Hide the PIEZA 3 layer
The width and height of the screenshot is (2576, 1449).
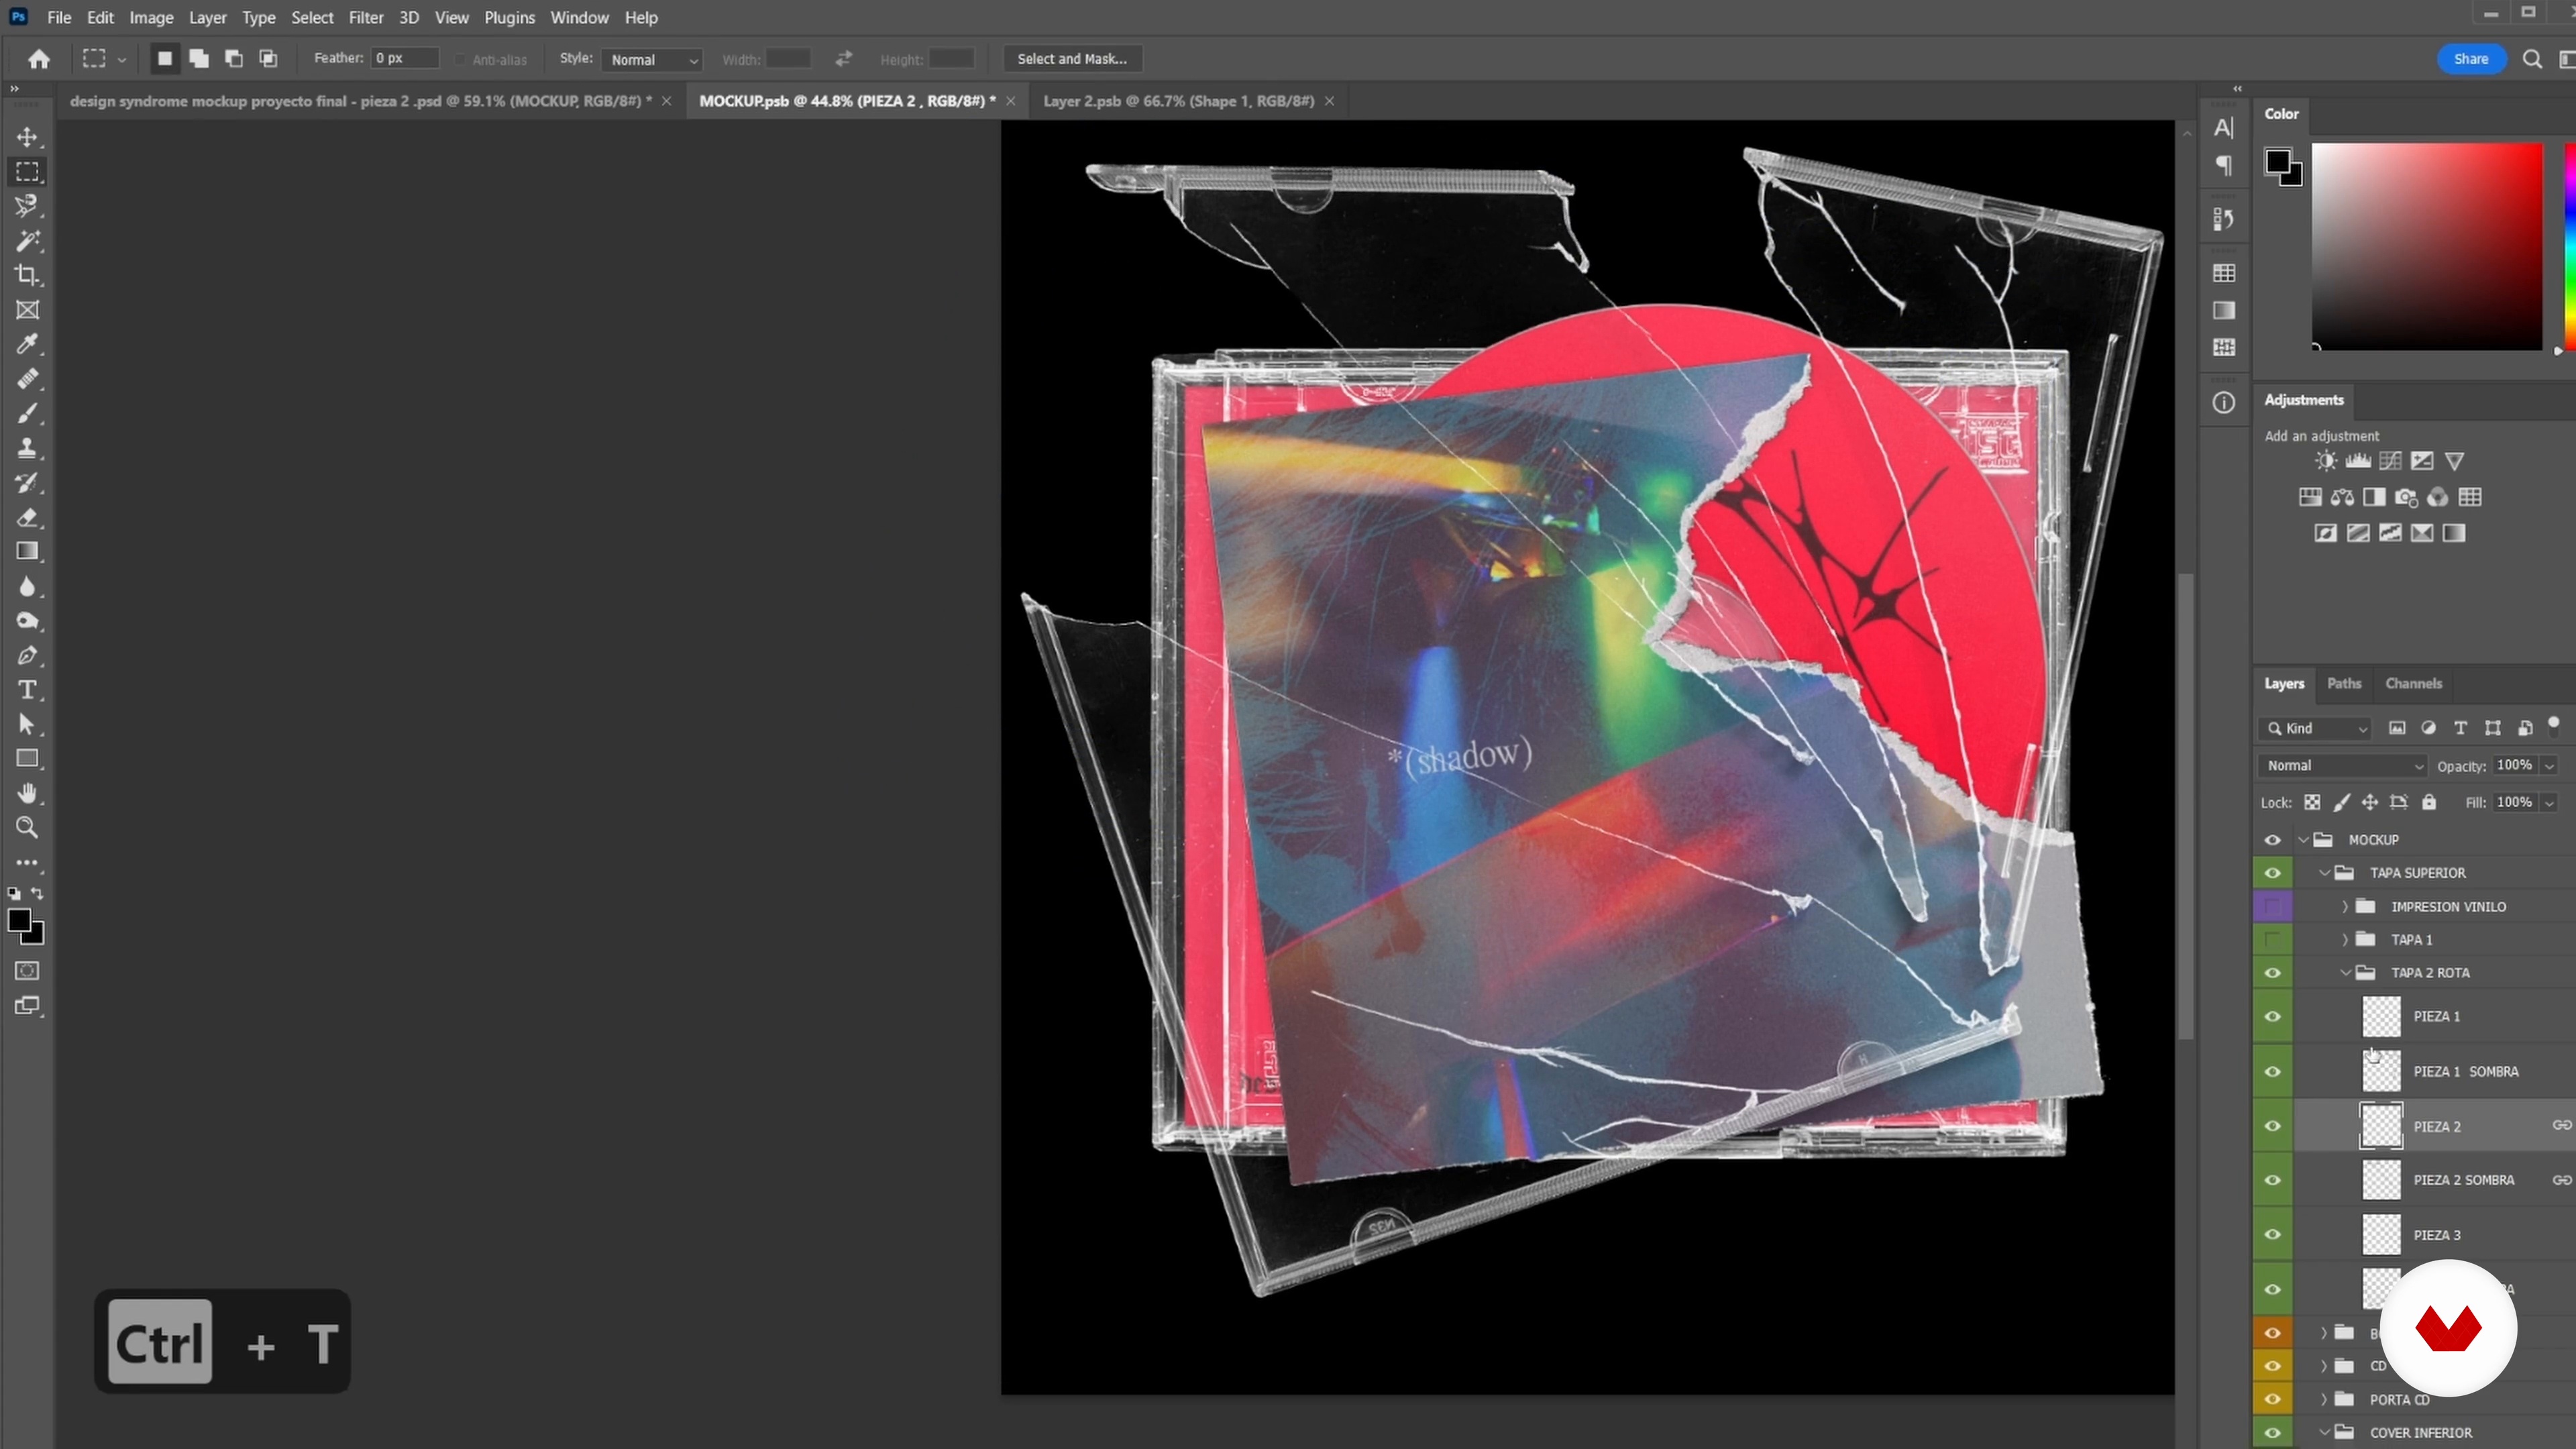2272,1235
